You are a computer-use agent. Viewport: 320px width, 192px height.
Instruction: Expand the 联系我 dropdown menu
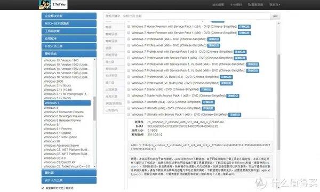point(275,4)
